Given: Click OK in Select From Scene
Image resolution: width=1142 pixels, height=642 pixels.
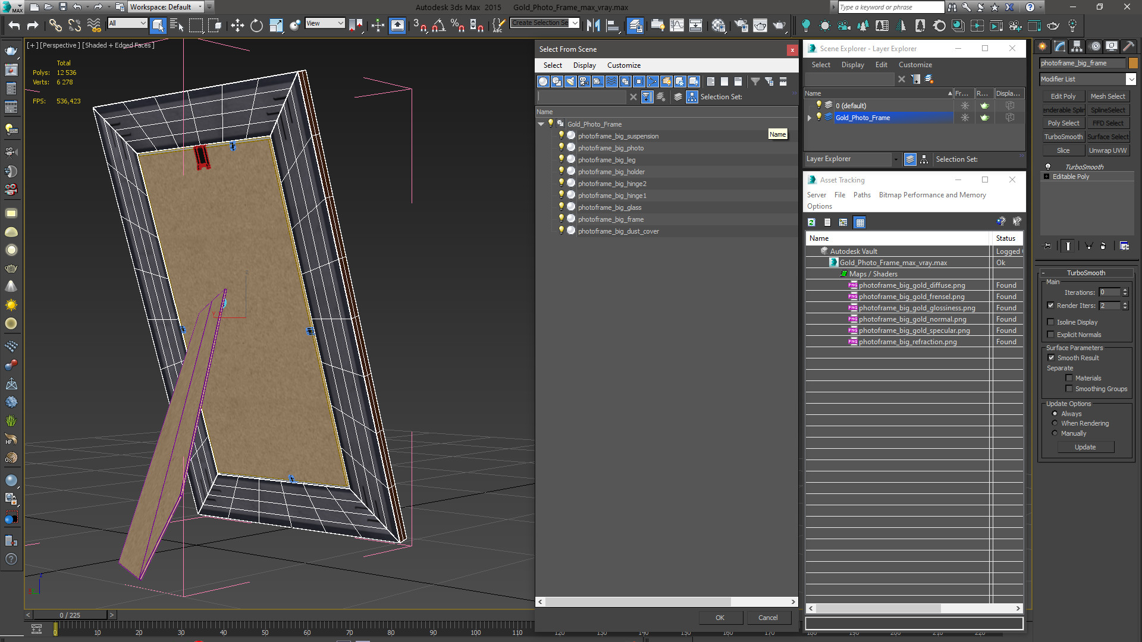Looking at the screenshot, I should click(x=720, y=618).
